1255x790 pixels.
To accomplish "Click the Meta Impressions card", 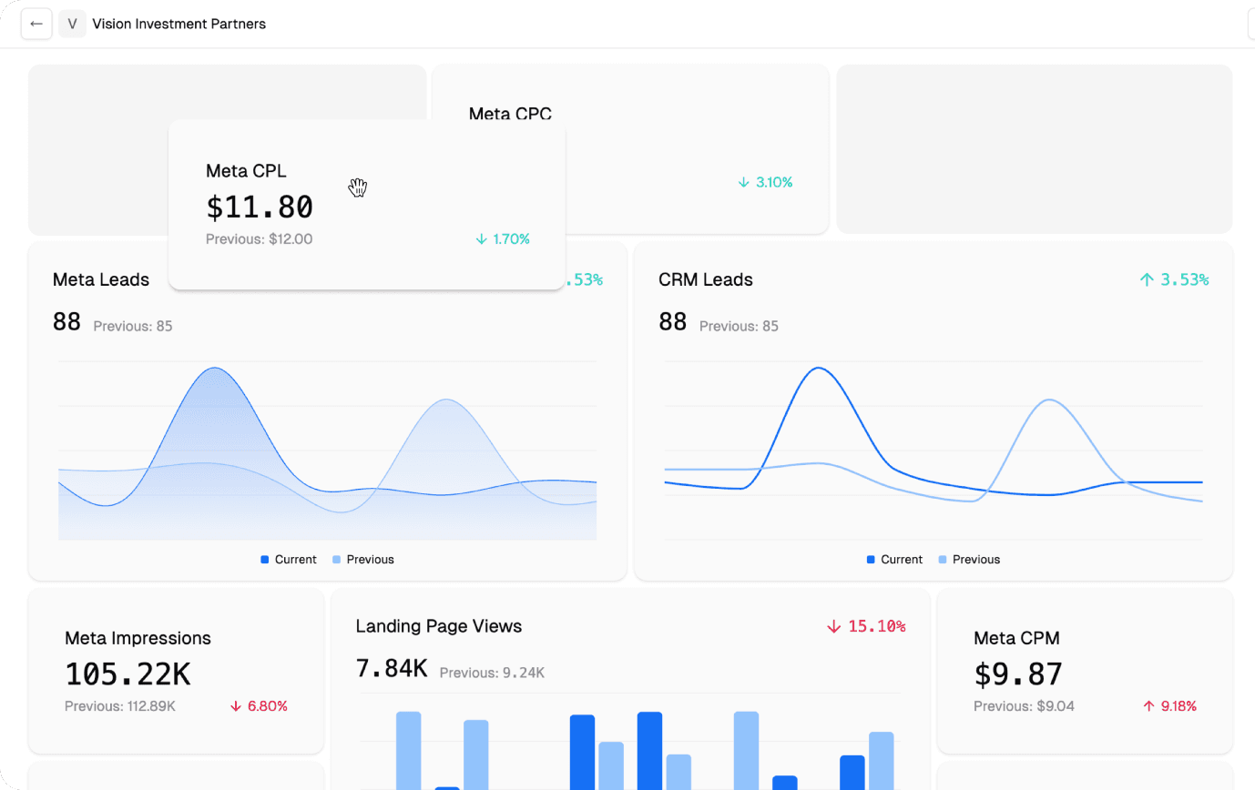I will point(176,672).
